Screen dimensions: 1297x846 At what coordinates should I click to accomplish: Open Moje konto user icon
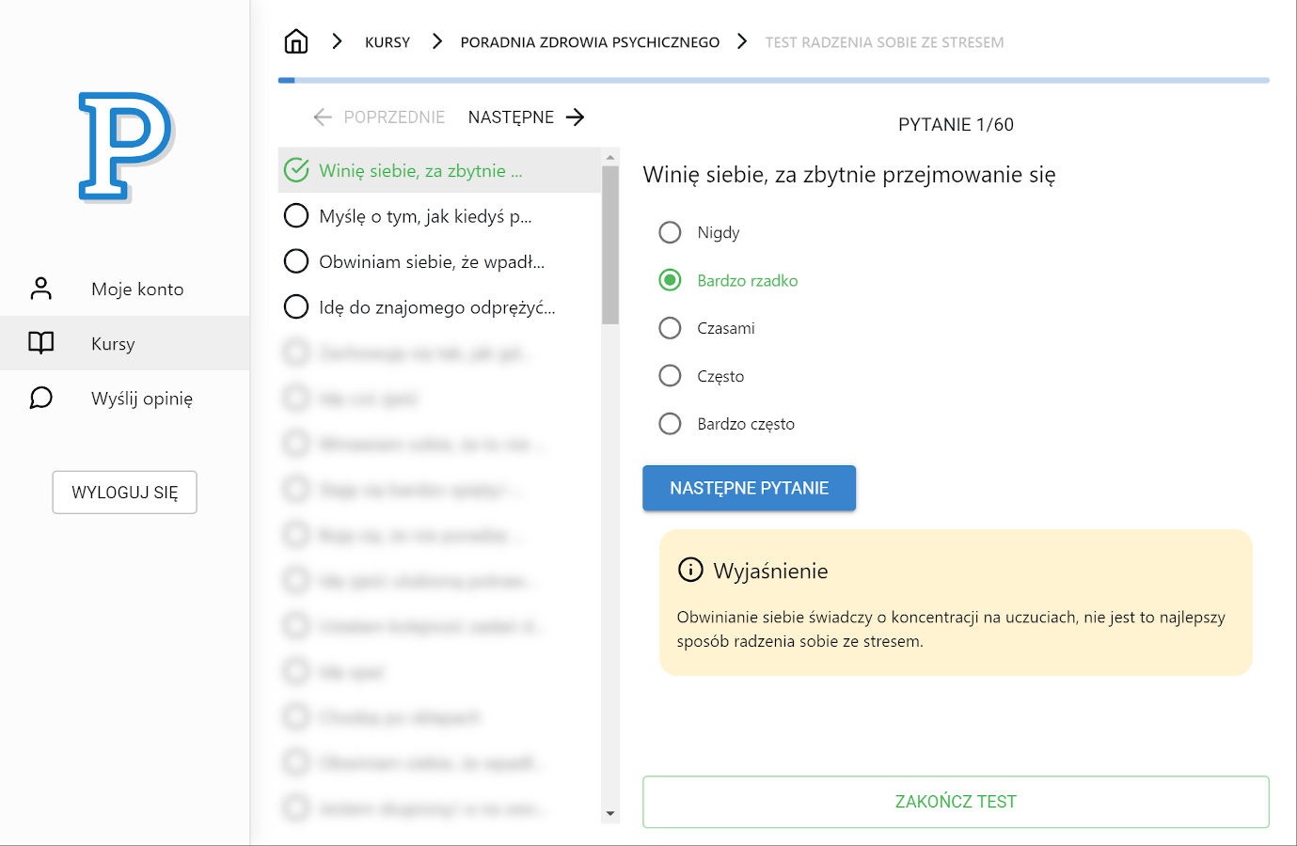pyautogui.click(x=41, y=289)
